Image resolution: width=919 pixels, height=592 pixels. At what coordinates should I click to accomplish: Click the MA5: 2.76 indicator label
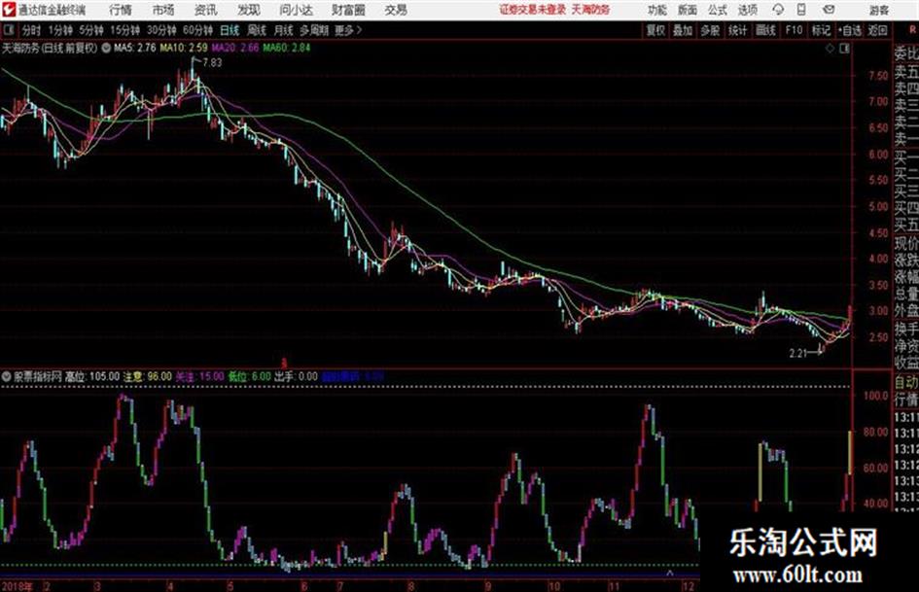(134, 48)
